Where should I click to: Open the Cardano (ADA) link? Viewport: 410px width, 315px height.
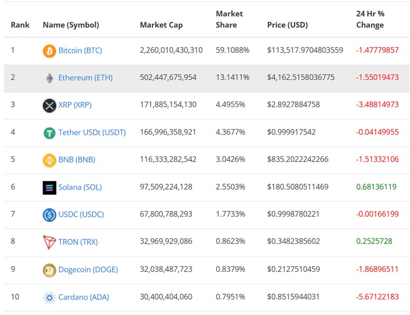84,297
